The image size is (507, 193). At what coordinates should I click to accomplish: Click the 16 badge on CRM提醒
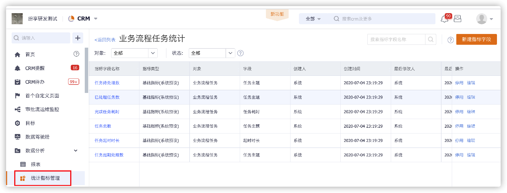point(75,68)
